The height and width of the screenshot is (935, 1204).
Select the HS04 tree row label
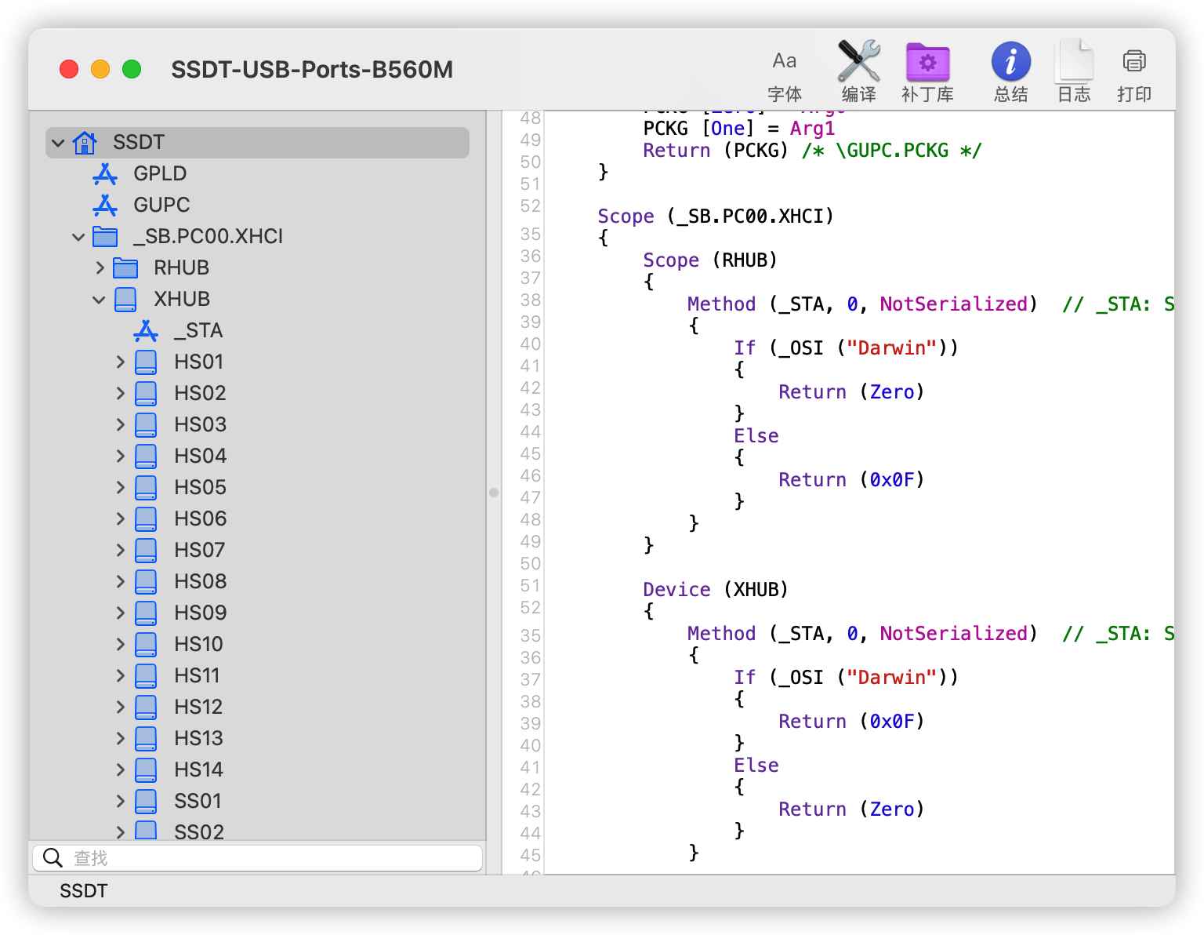200,456
